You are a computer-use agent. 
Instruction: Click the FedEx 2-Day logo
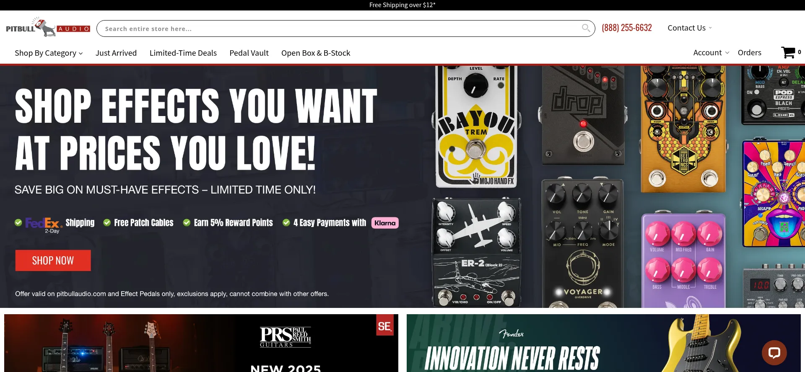click(44, 225)
